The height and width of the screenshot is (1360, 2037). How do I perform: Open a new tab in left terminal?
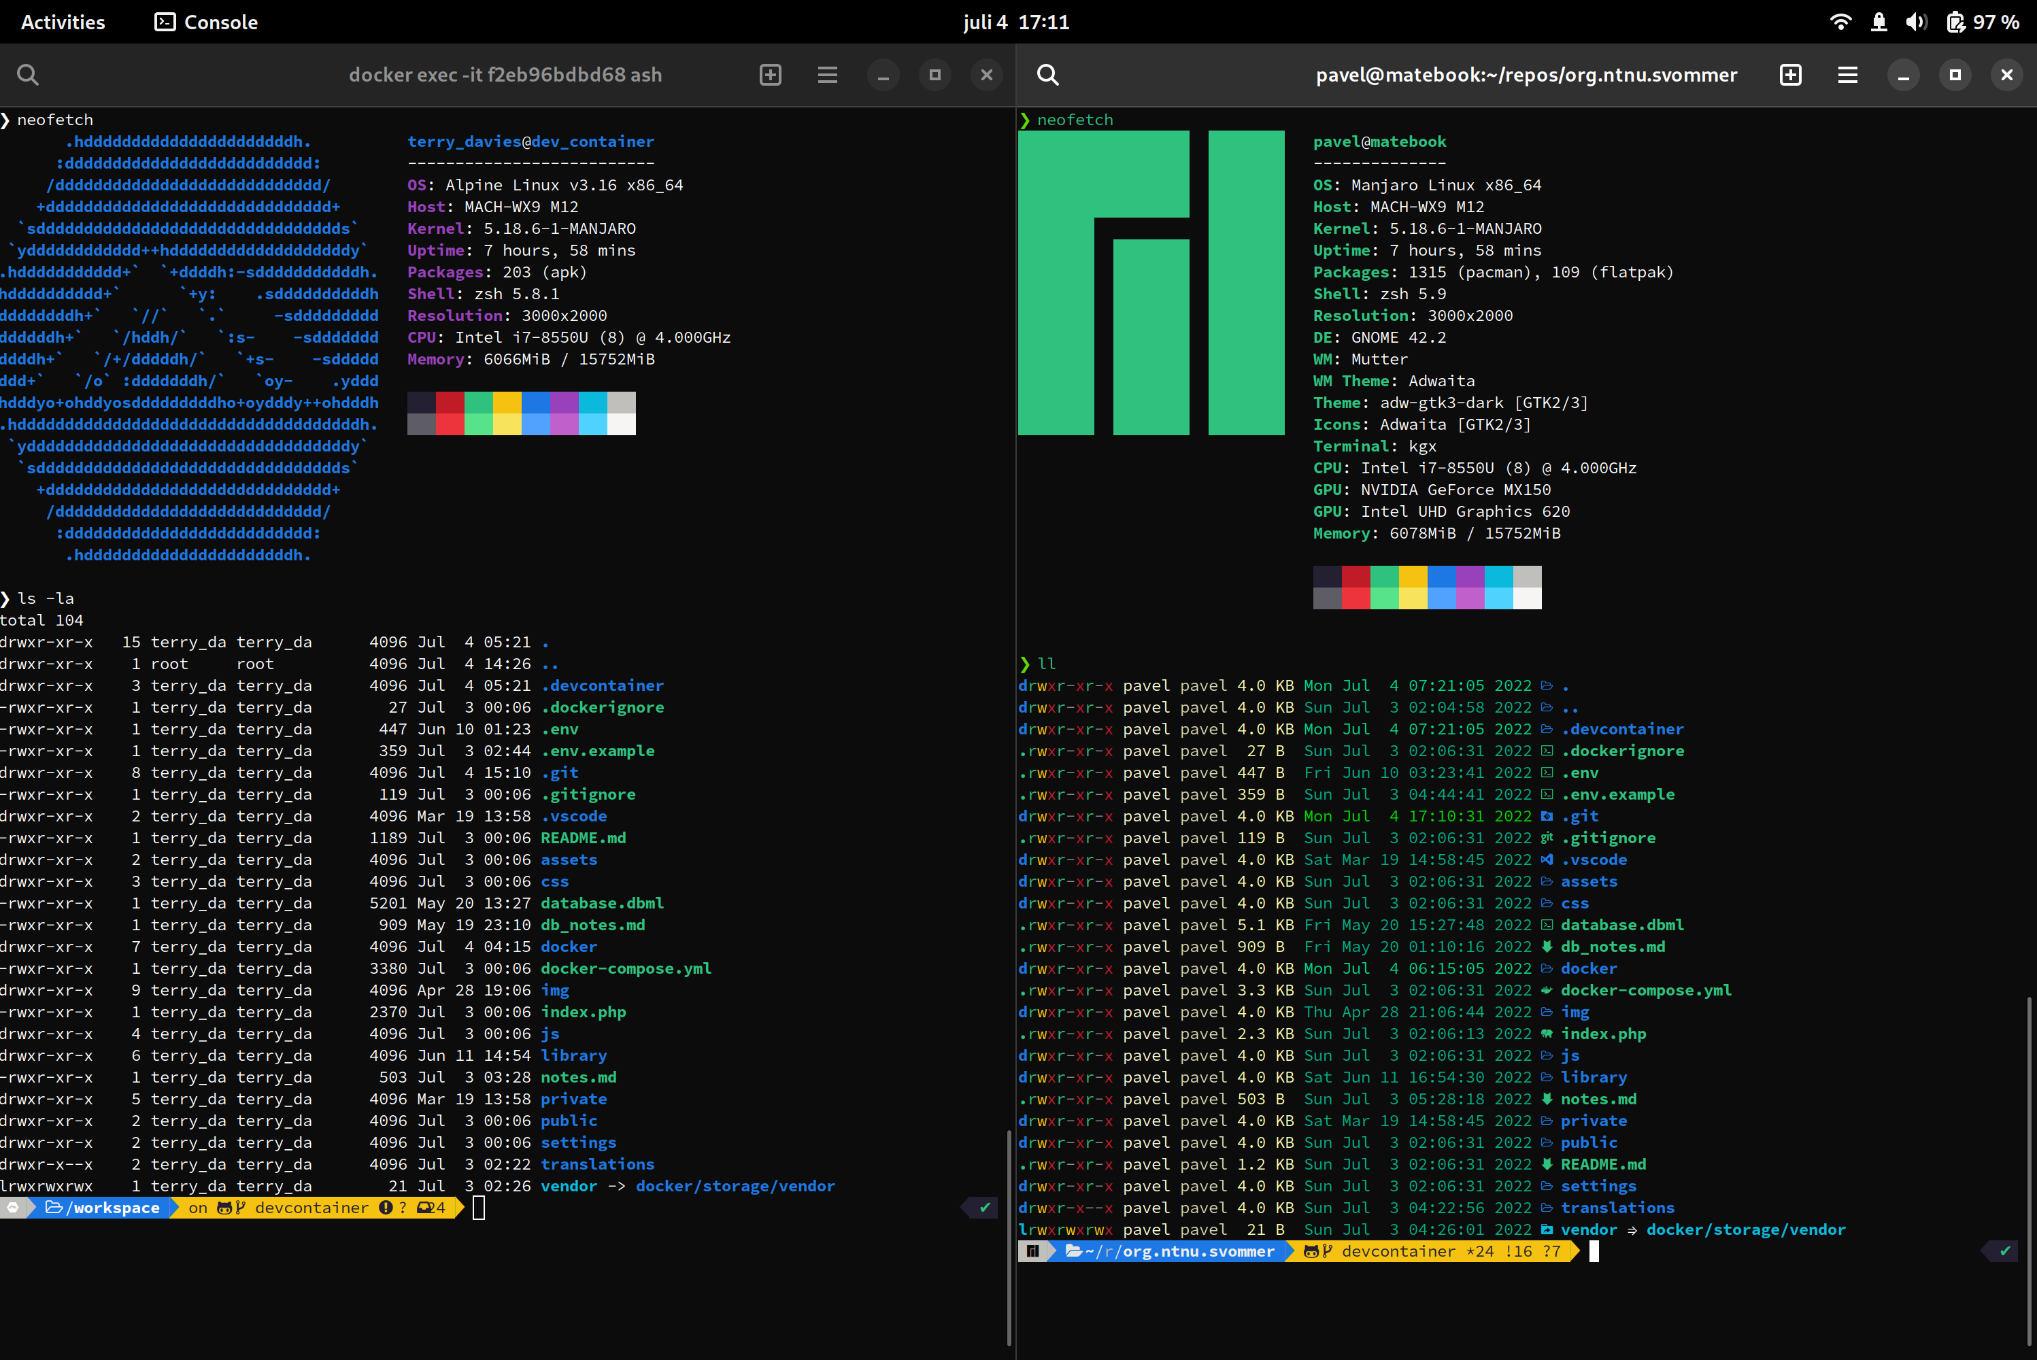click(x=771, y=75)
